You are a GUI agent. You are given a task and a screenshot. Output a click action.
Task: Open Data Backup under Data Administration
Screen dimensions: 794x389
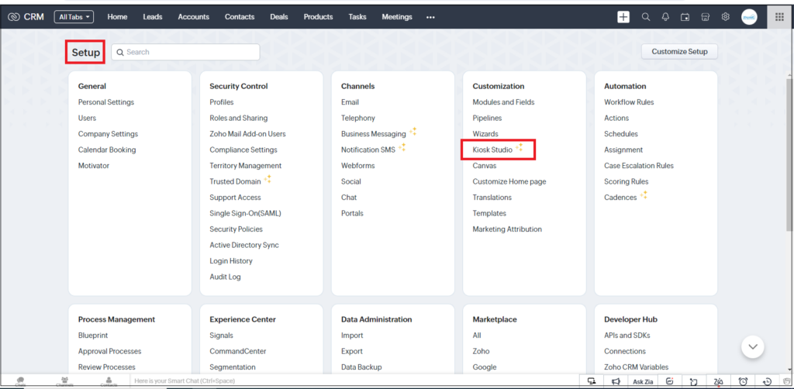click(x=361, y=367)
